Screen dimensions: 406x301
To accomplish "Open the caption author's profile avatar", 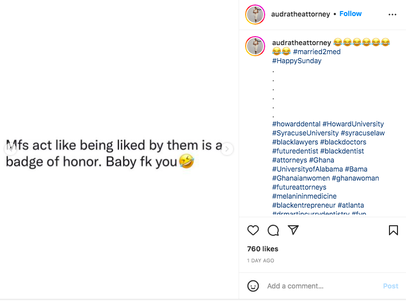I will 255,46.
